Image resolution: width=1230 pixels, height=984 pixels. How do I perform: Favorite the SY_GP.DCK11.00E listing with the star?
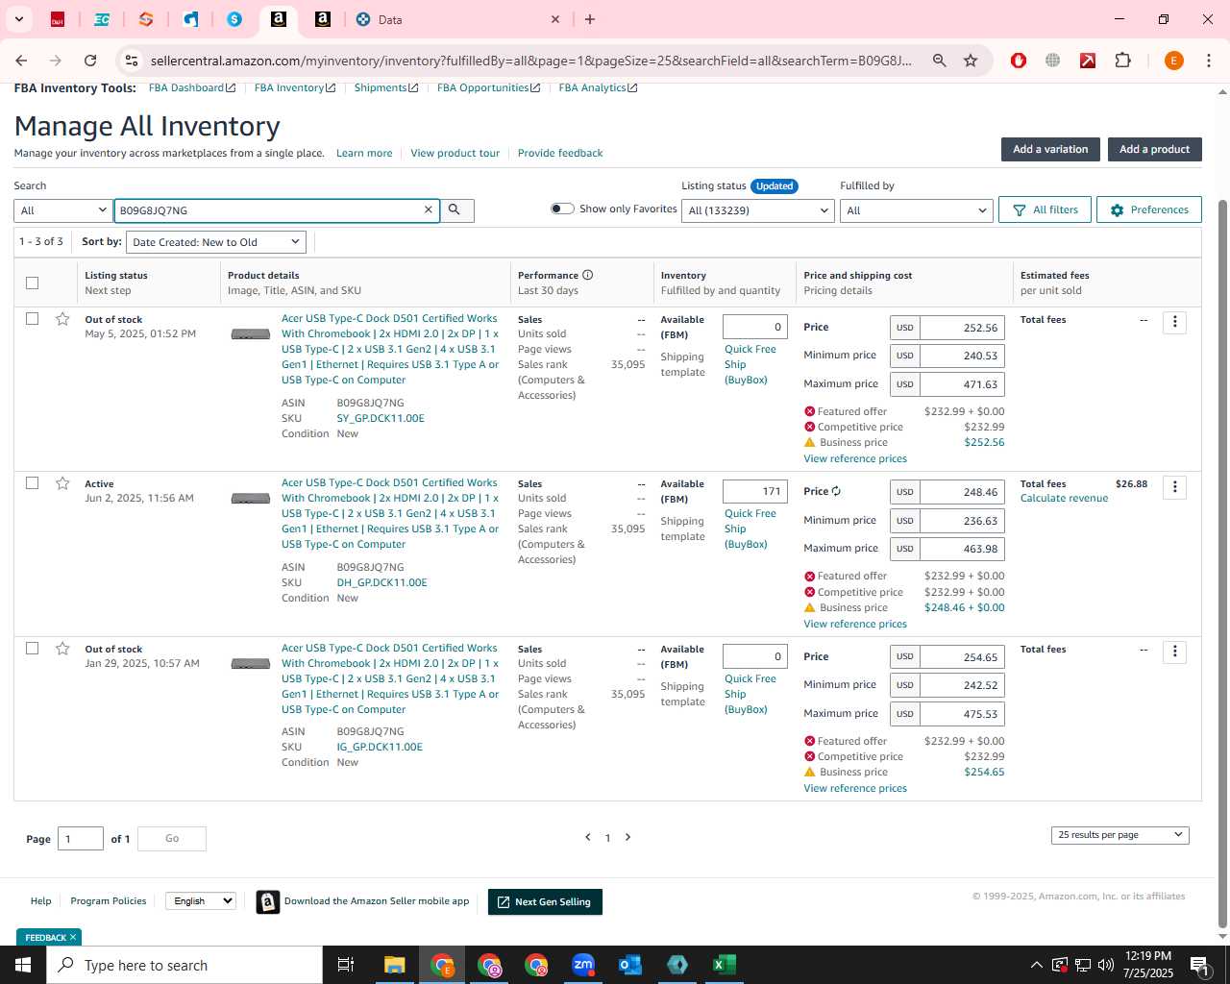click(x=62, y=319)
